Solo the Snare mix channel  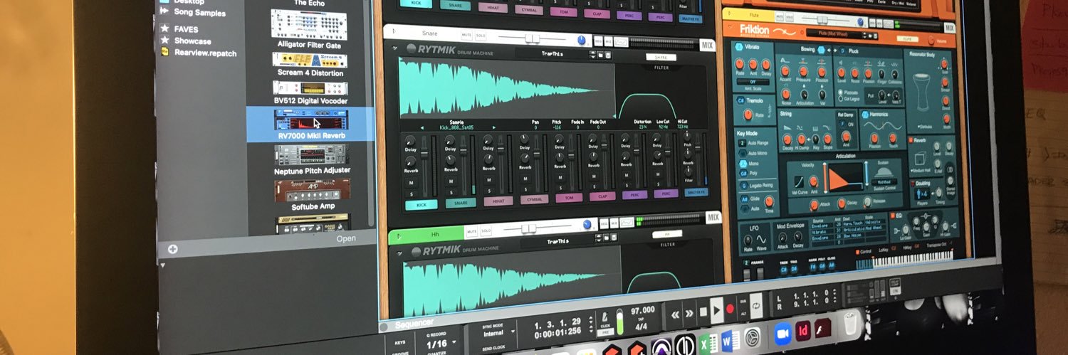[481, 35]
